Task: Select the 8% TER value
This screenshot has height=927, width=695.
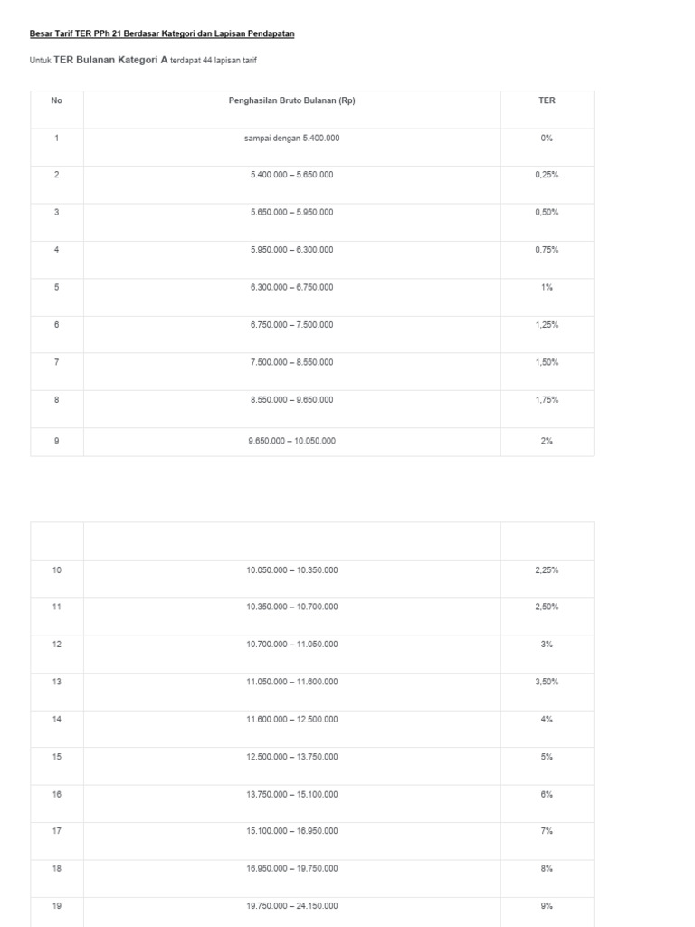Action: (547, 868)
